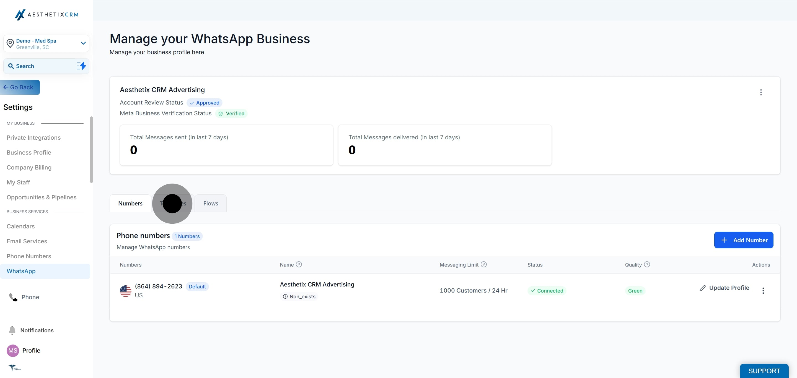Click the Profile label in sidebar
The image size is (797, 378).
coord(31,351)
